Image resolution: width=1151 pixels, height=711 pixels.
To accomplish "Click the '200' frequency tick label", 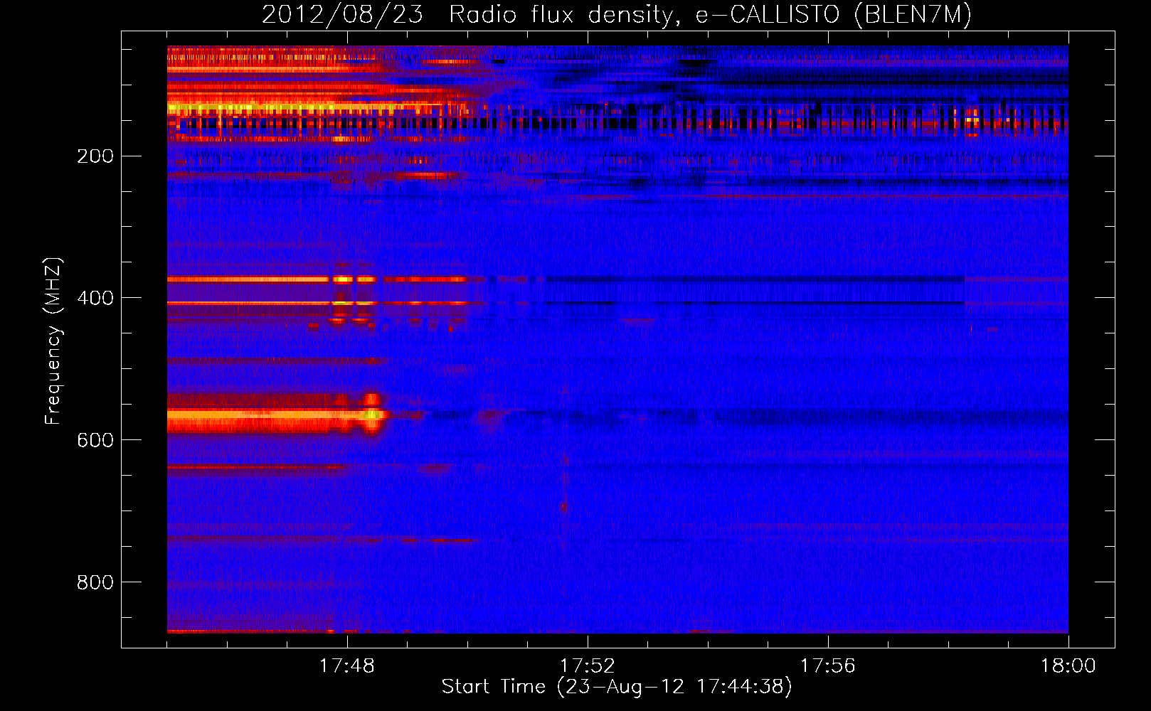I will point(95,156).
